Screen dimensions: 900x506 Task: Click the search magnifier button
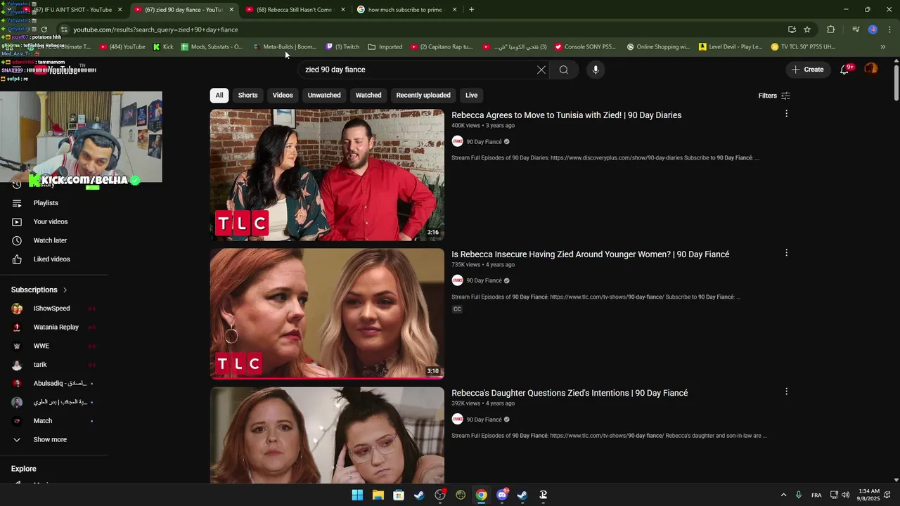click(564, 70)
